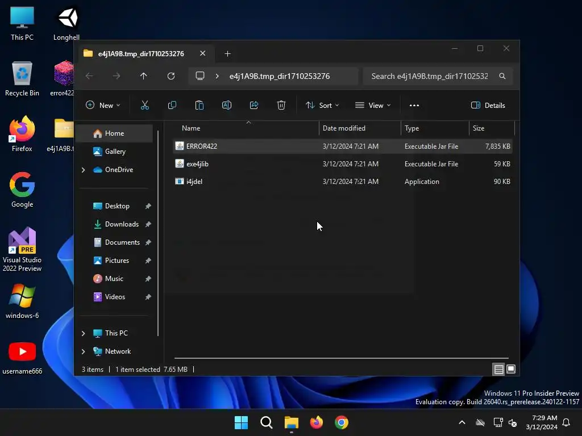Launch Chrome from the taskbar
The height and width of the screenshot is (436, 582).
(342, 422)
